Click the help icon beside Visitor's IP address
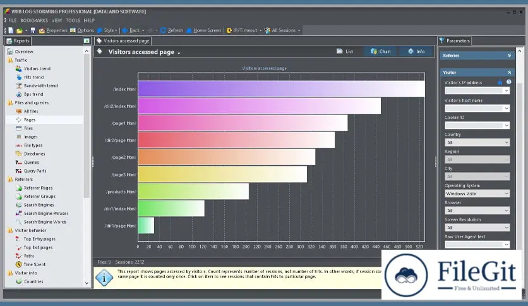 coord(509,82)
